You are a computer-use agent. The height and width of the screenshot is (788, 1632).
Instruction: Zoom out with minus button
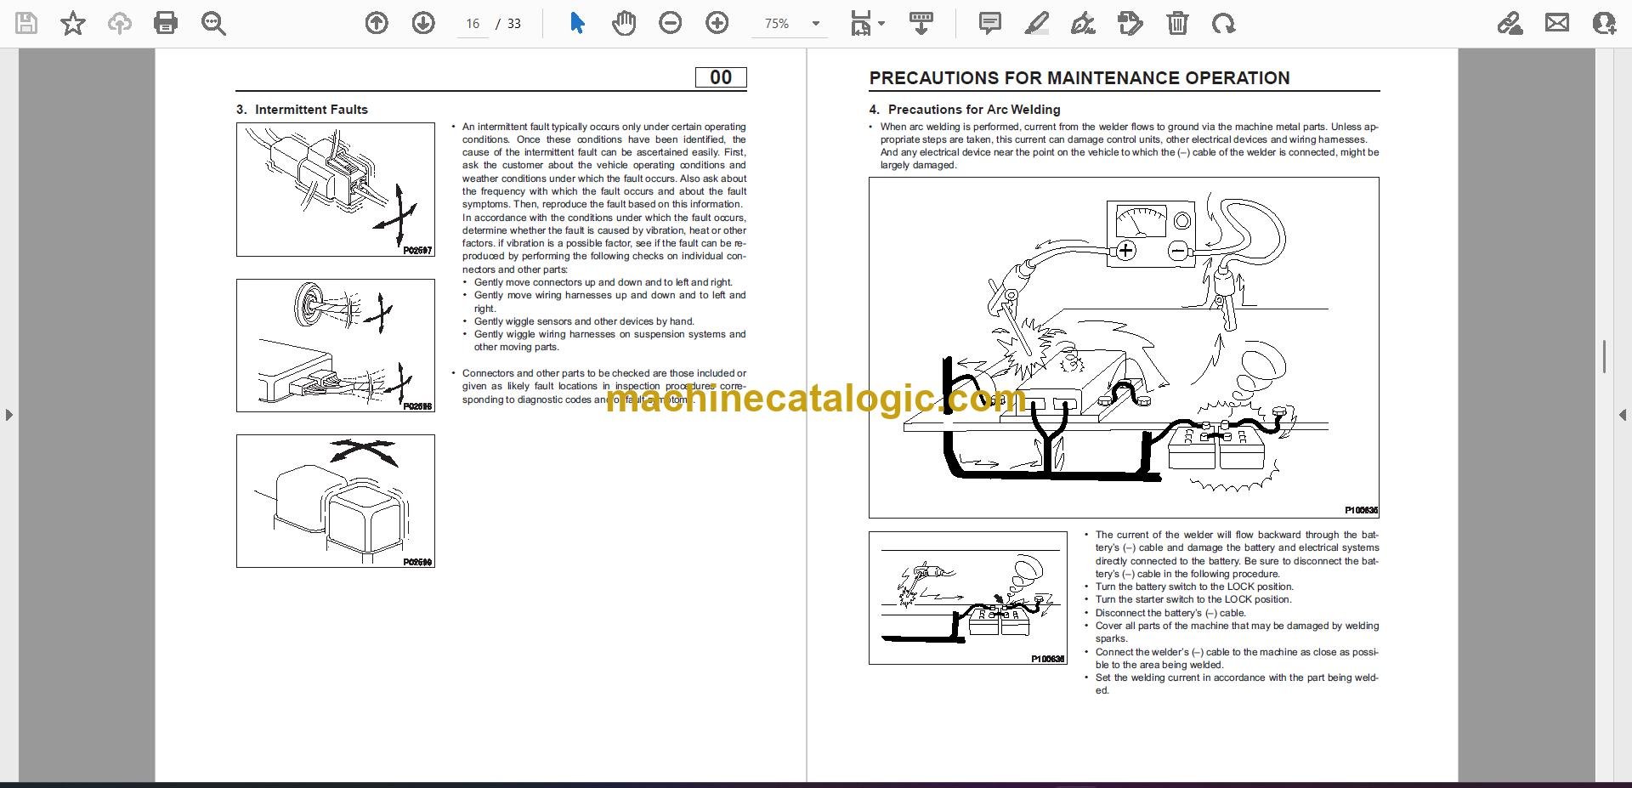click(671, 23)
